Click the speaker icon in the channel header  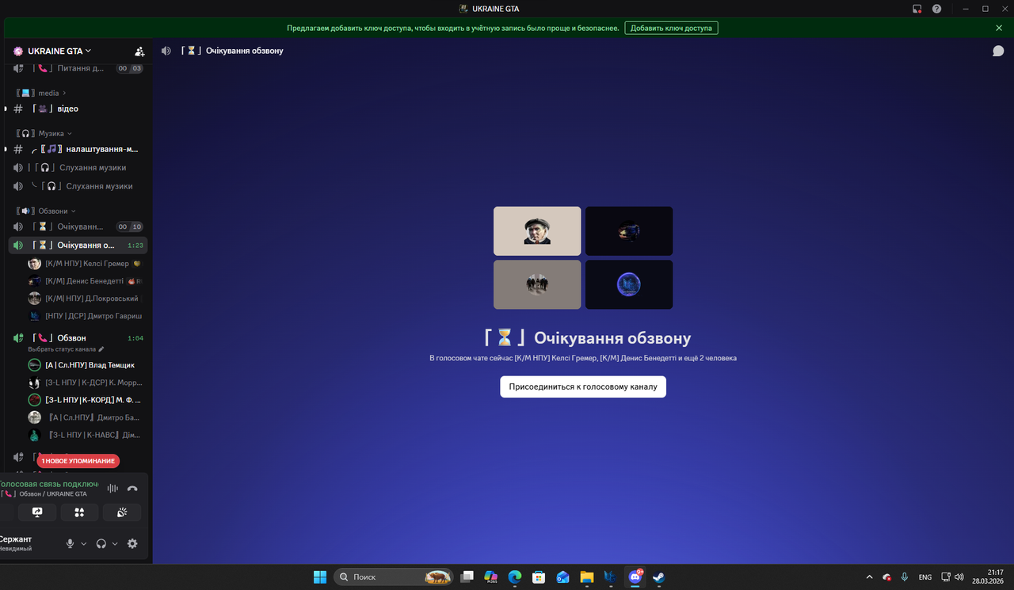[166, 51]
